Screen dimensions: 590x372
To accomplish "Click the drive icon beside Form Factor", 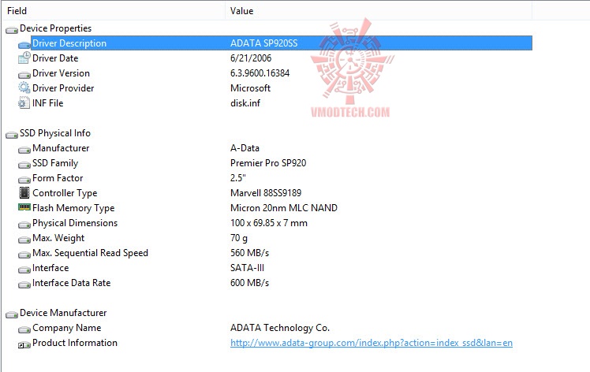I will 24,180.
